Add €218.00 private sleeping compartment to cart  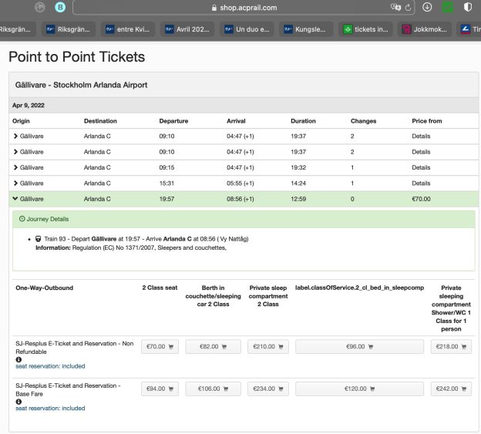point(451,347)
